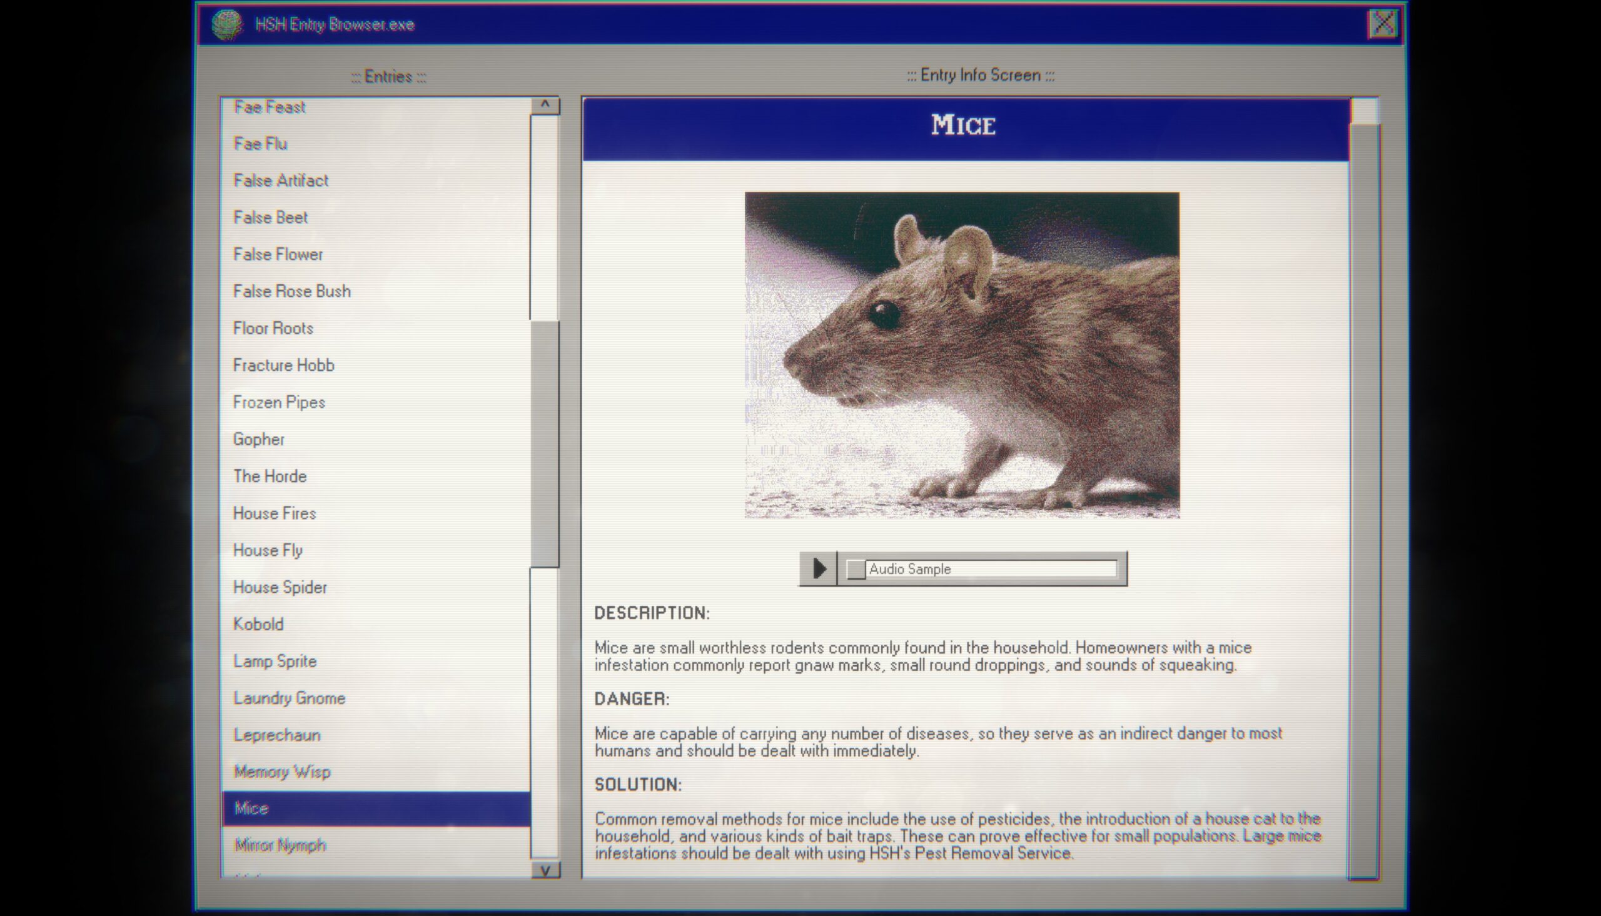The height and width of the screenshot is (916, 1601).
Task: Select the House Spider entry
Action: (x=280, y=586)
